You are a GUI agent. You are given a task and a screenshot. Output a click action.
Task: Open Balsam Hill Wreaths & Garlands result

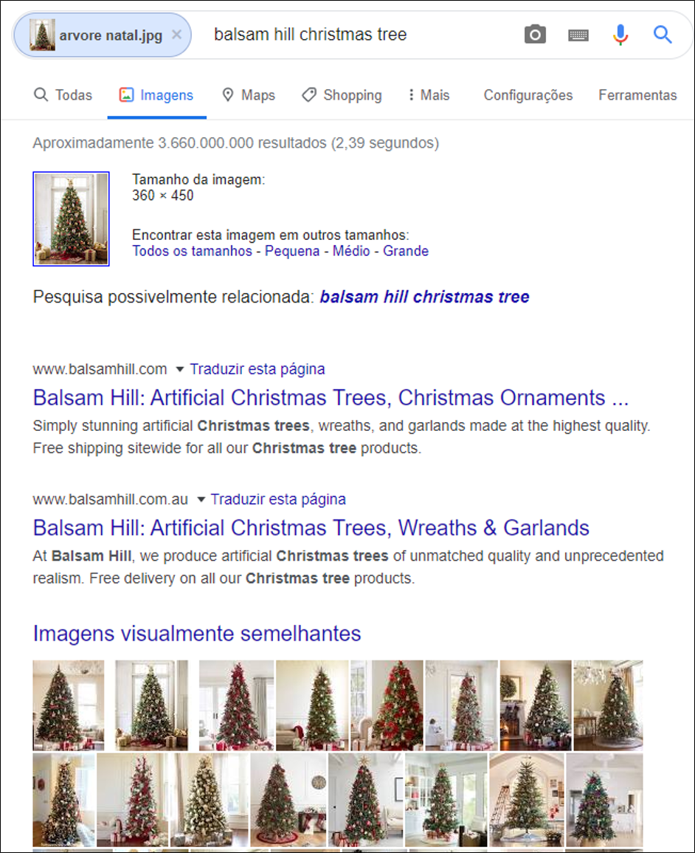coord(311,528)
